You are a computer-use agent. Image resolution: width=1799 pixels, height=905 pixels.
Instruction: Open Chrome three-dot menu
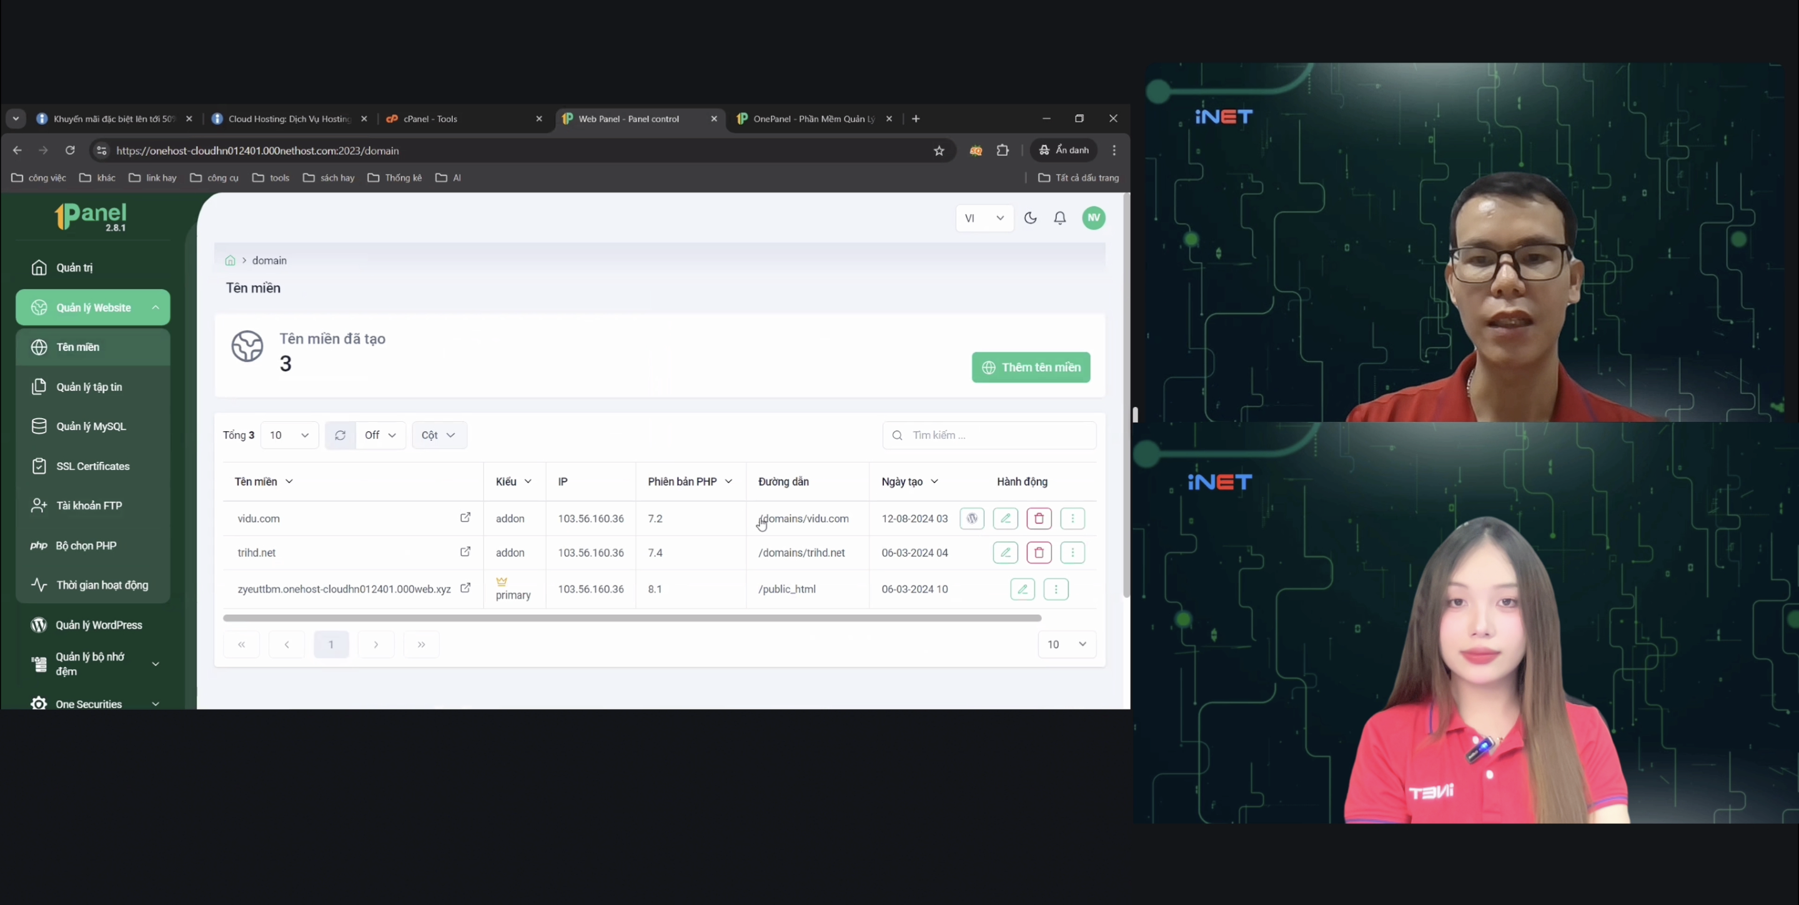pyautogui.click(x=1114, y=150)
